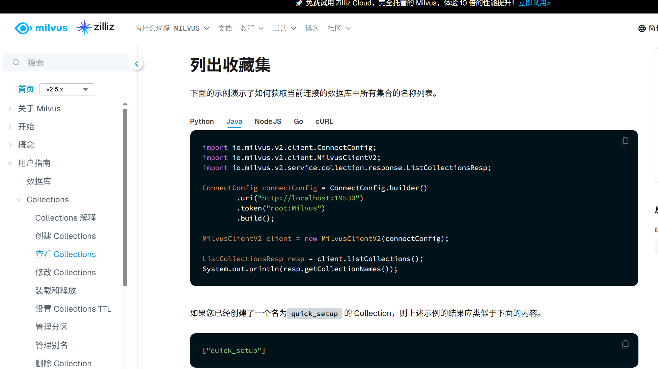Click the search magnifier icon

(x=16, y=62)
